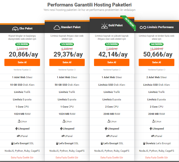
Task: Click the Linux penguin icon in Eko Paket
Action: pyautogui.click(x=19, y=121)
